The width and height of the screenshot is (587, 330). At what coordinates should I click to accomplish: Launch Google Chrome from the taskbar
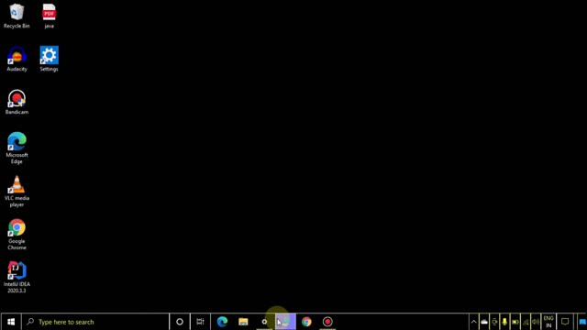(x=306, y=322)
